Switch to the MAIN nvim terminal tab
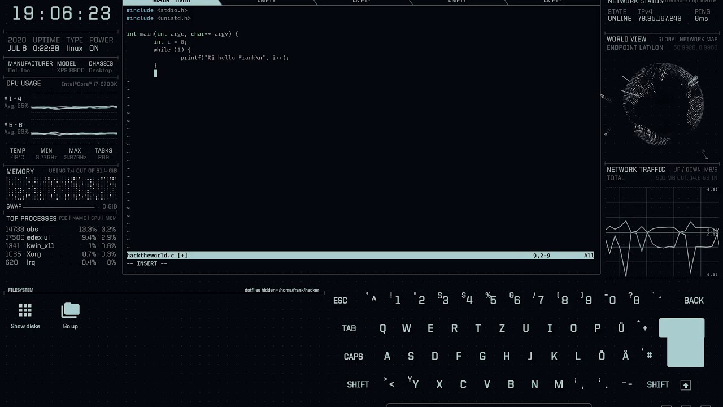 point(171,2)
